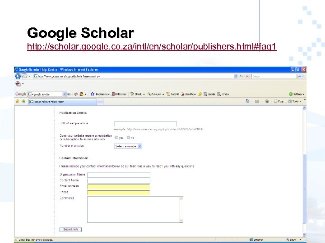Select the 'no' registration radio button
Image resolution: width=325 pixels, height=243 pixels.
129,137
